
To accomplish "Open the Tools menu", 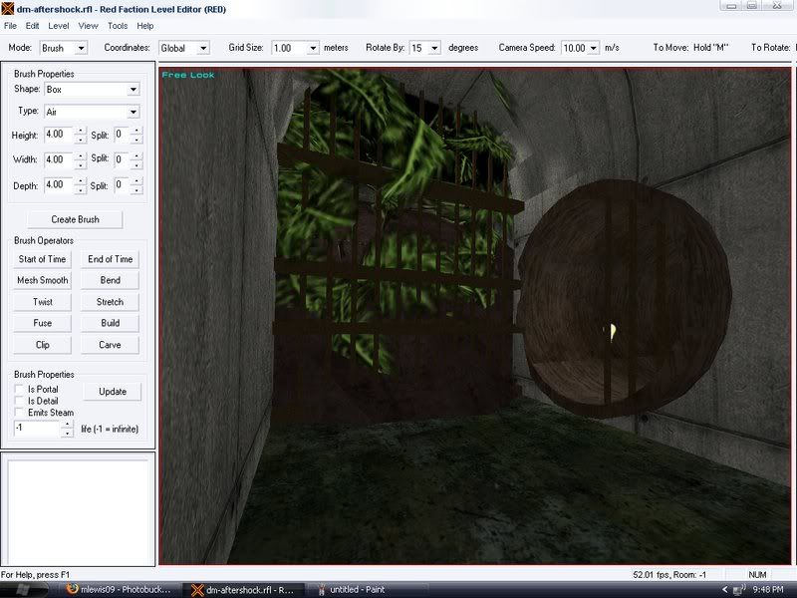I will point(118,26).
